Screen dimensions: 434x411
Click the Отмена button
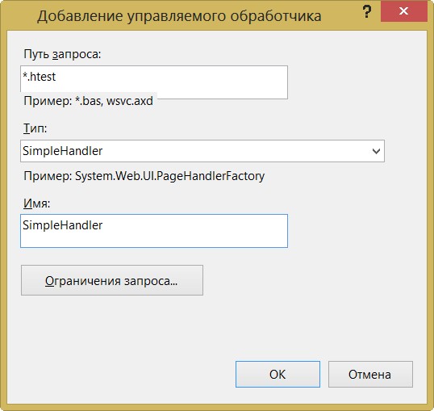[370, 374]
